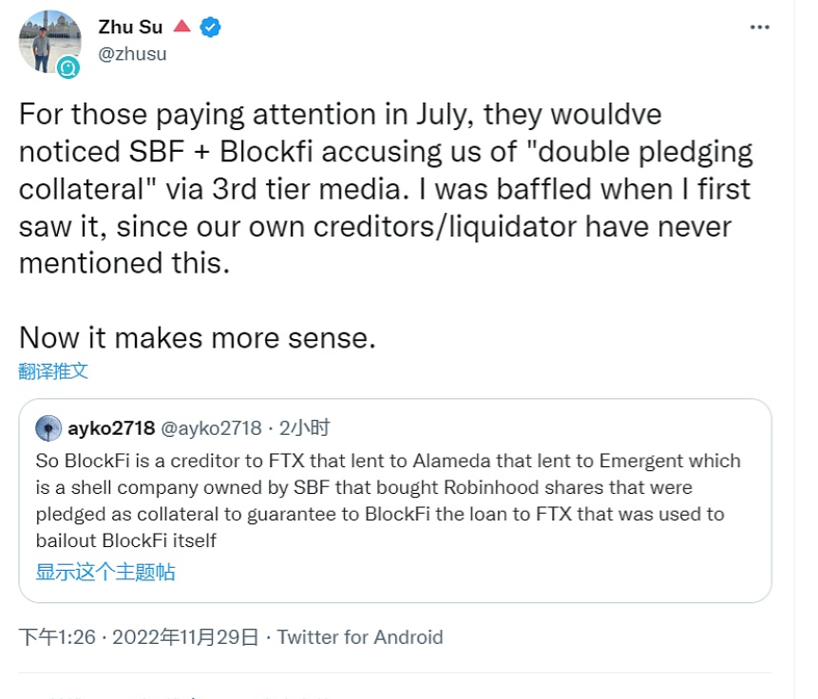Click the Twitter for Android source label
The height and width of the screenshot is (699, 818).
[x=360, y=636]
